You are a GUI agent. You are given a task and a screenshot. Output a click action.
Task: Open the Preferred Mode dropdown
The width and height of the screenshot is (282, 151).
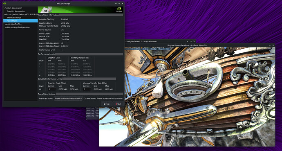[68, 99]
